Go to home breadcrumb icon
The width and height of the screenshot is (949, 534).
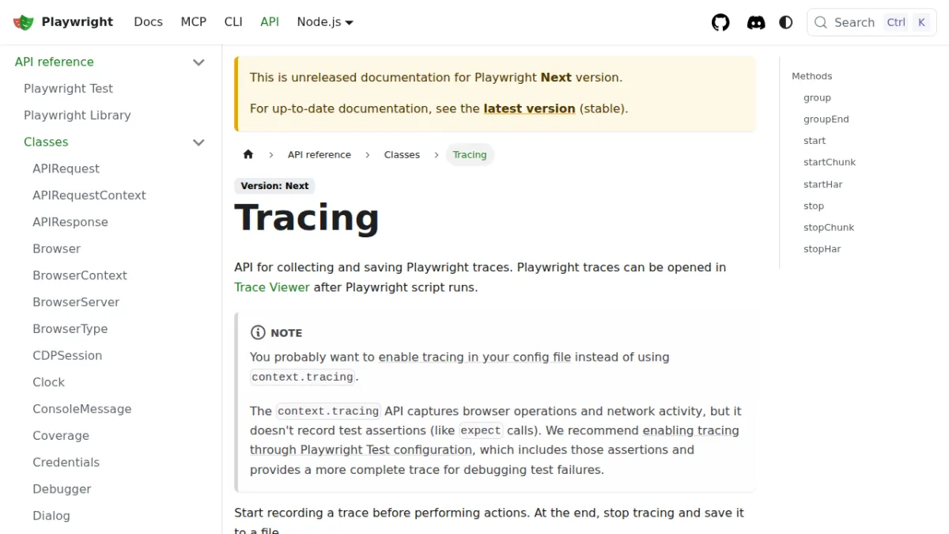pos(248,154)
